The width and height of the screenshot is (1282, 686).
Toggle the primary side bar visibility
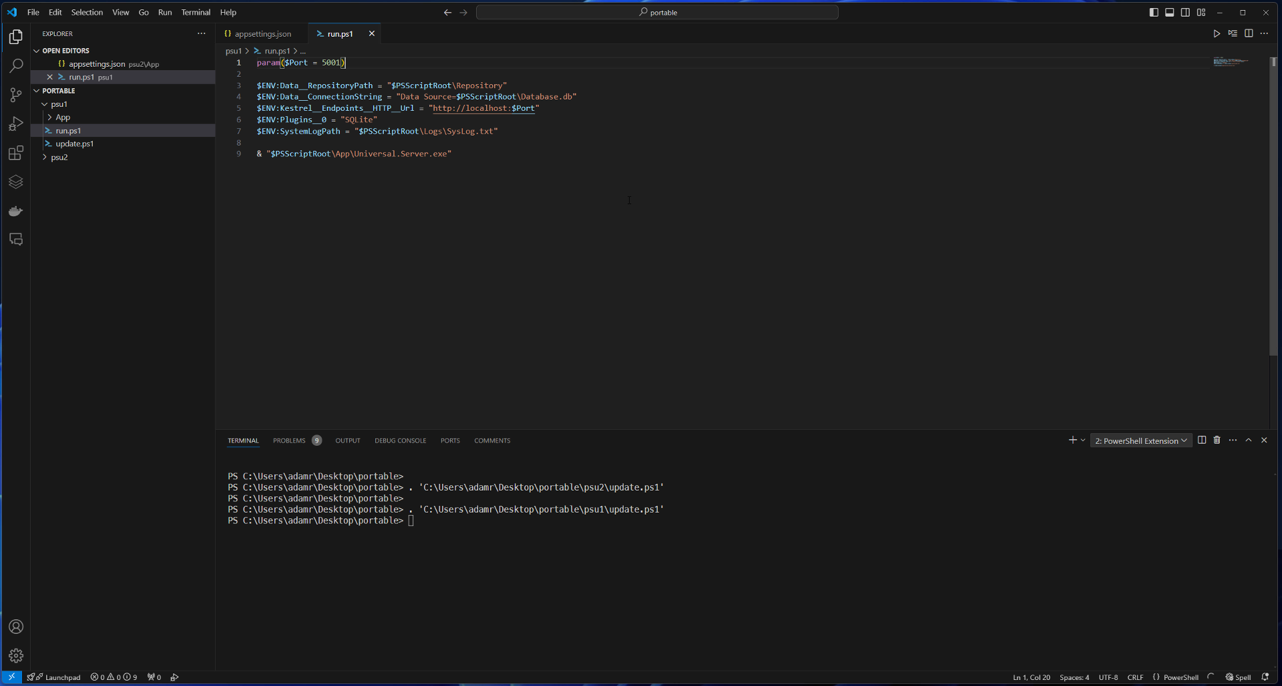[x=1154, y=13]
